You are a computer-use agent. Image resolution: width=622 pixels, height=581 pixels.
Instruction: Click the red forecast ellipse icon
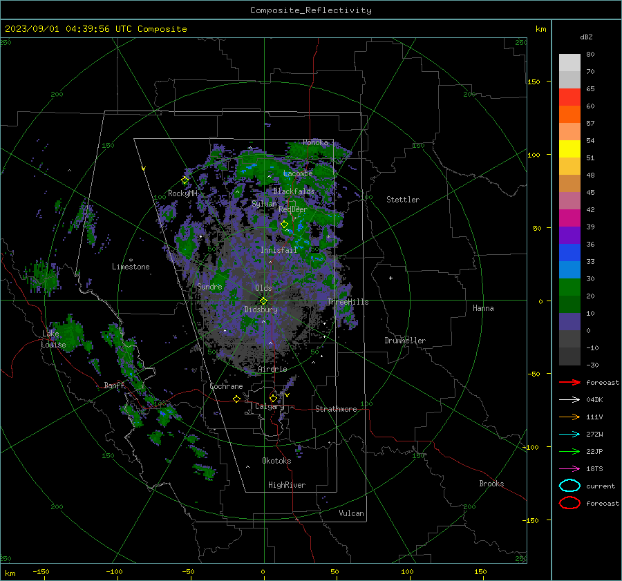click(x=569, y=503)
